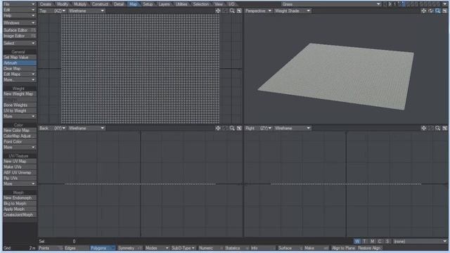The width and height of the screenshot is (450, 253).
Task: Switch to the Detail tab
Action: click(119, 4)
